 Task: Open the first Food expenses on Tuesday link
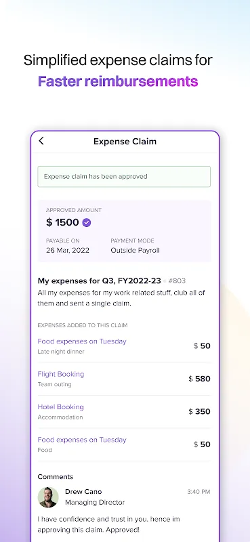point(82,341)
